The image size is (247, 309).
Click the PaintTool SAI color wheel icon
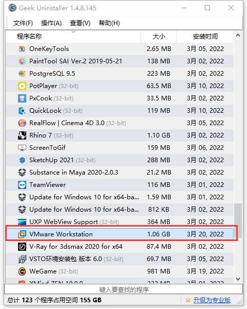pyautogui.click(x=22, y=61)
